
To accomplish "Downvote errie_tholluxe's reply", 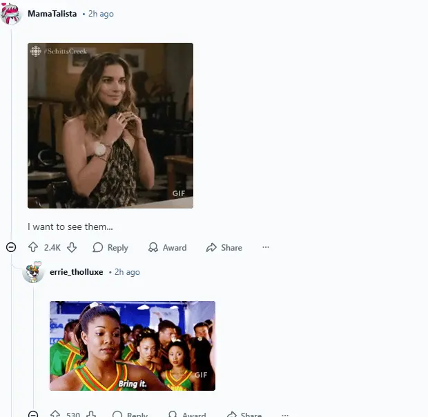I will coord(91,415).
